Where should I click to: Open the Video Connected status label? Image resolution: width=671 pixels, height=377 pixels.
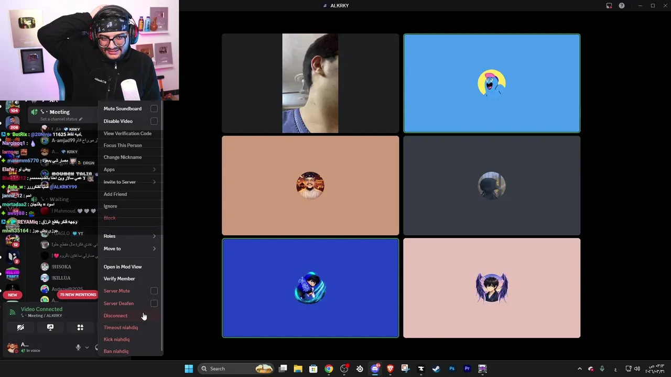coord(41,309)
